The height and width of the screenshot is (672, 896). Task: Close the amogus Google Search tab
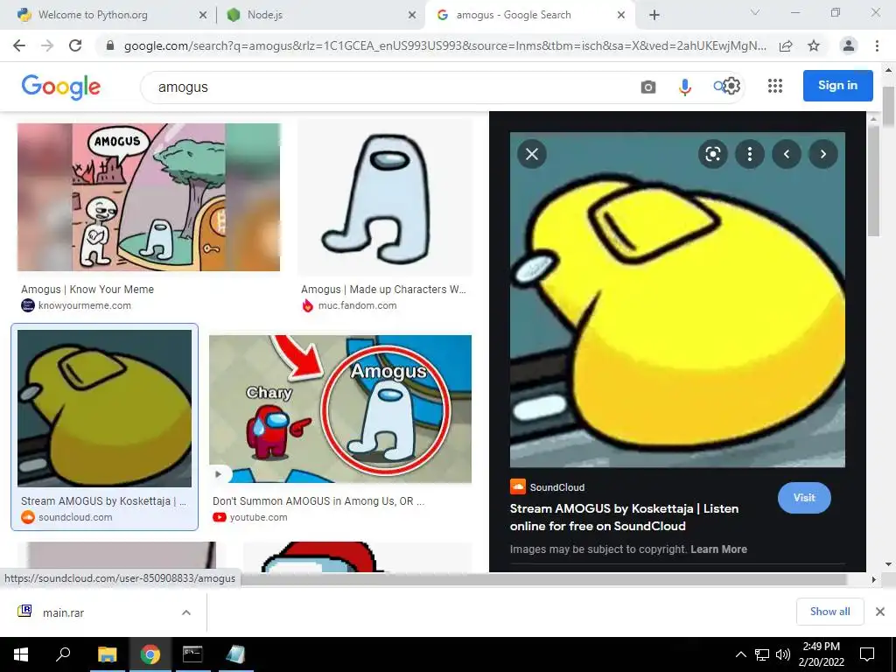[621, 16]
